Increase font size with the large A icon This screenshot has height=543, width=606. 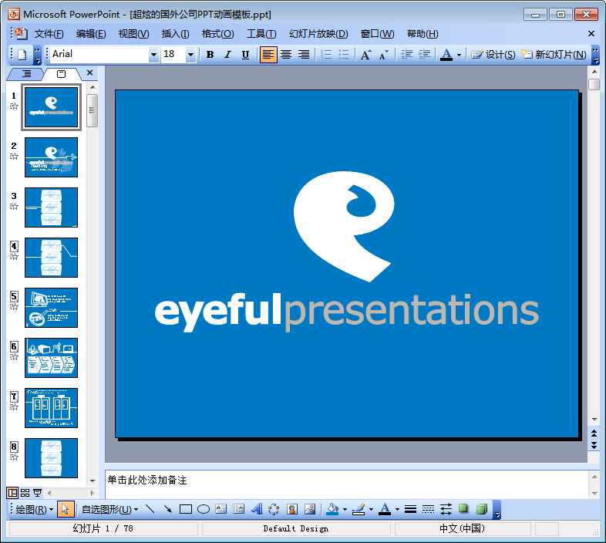(365, 55)
